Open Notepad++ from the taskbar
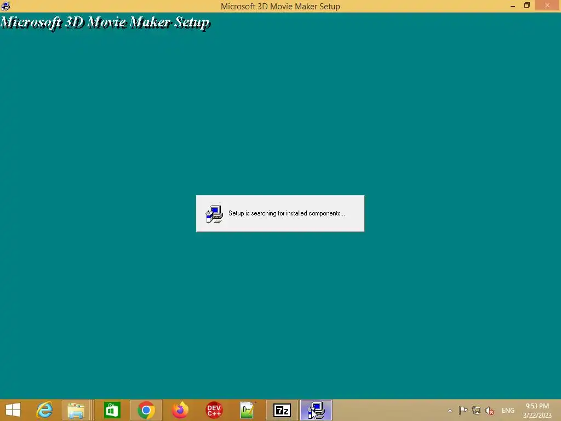The width and height of the screenshot is (561, 421). [248, 410]
